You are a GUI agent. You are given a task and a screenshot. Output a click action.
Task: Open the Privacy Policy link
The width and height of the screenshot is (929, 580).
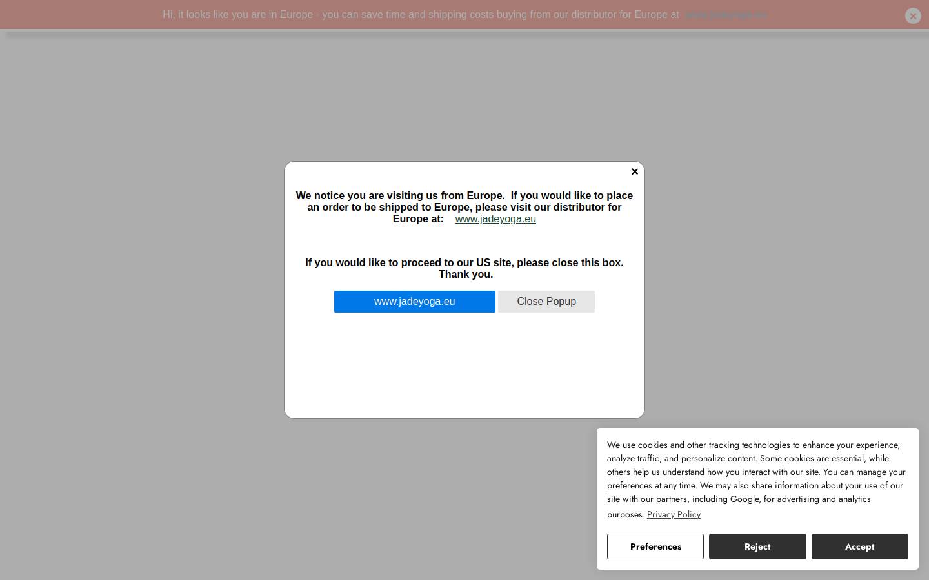point(674,514)
